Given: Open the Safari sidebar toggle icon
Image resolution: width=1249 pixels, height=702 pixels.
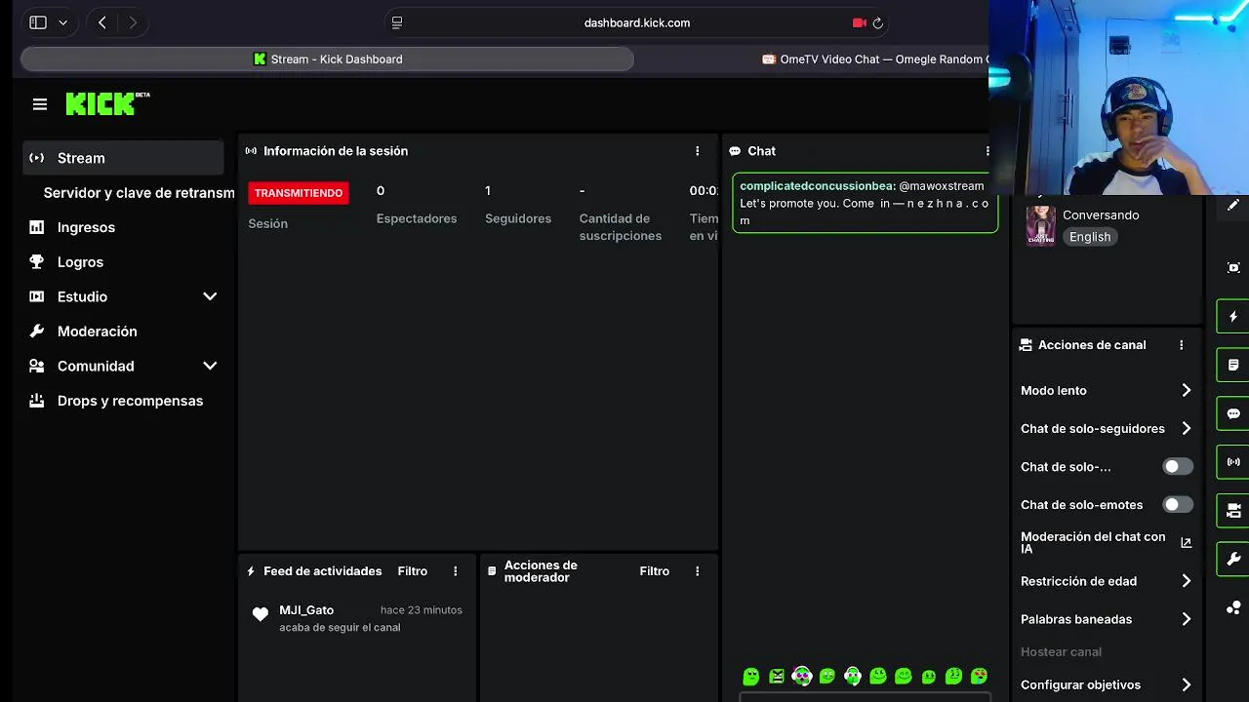Looking at the screenshot, I should [38, 22].
